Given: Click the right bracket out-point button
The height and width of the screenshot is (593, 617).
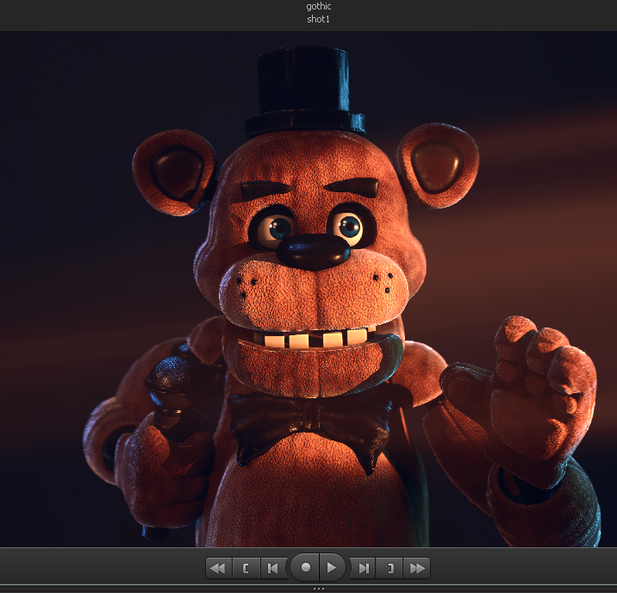Looking at the screenshot, I should [390, 568].
